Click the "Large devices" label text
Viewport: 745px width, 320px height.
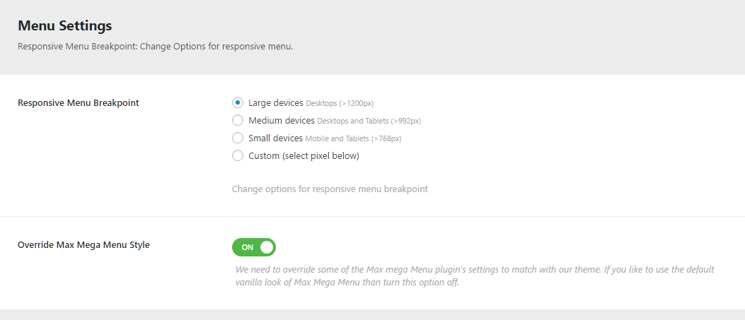[276, 103]
